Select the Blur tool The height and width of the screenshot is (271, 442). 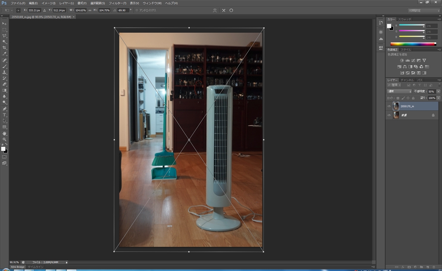coord(4,96)
